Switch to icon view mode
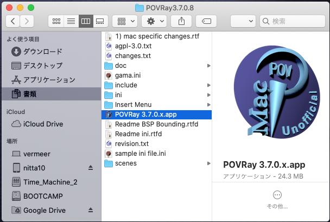330x222 pixels. pyautogui.click(x=56, y=21)
